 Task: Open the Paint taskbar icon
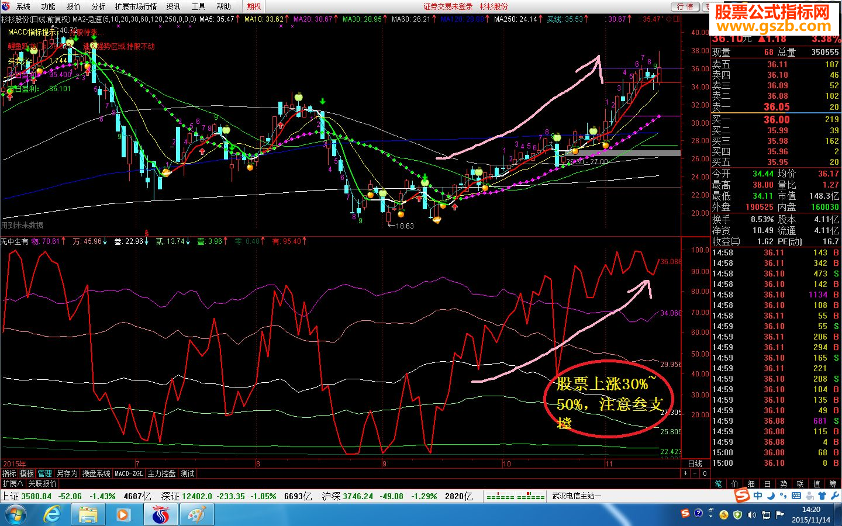(196, 515)
